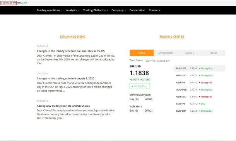Image resolution: width=236 pixels, height=141 pixels.
Task: Click the boxed Strong Buy signal button
Action: click(140, 86)
